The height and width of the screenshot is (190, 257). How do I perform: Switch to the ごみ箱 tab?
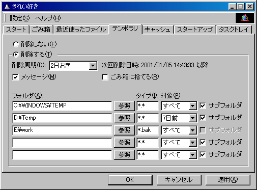[41, 30]
